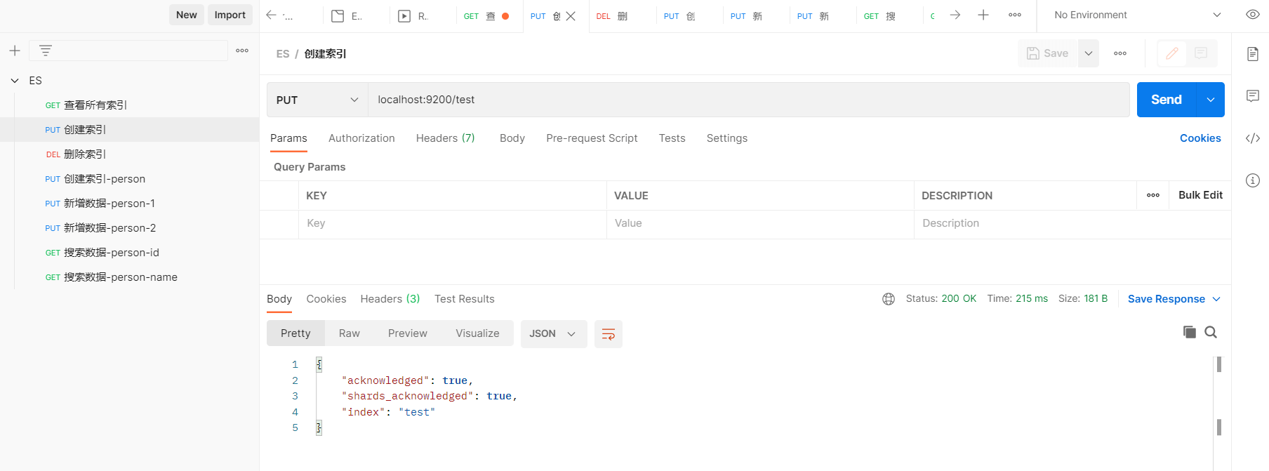Open the Send options dropdown arrow
Image resolution: width=1269 pixels, height=471 pixels.
[x=1211, y=100]
